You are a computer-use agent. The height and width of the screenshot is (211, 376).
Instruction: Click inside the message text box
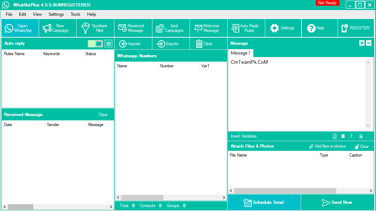(296, 94)
